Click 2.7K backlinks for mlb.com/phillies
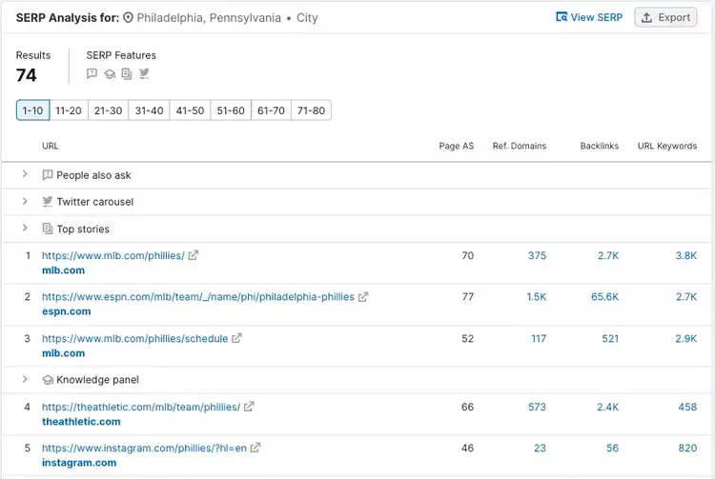 (608, 255)
